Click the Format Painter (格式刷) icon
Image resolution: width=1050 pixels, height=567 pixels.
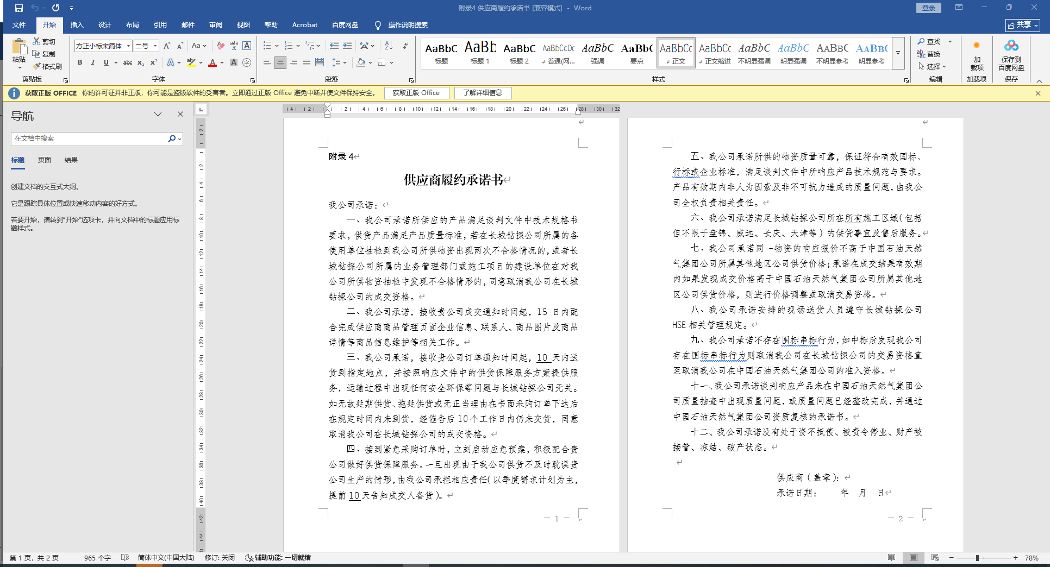tap(47, 66)
